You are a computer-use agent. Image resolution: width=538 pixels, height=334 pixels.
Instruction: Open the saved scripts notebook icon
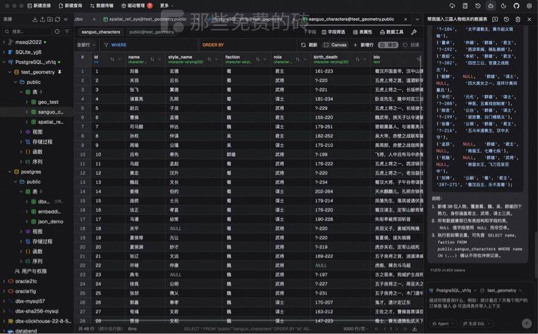(465, 5)
